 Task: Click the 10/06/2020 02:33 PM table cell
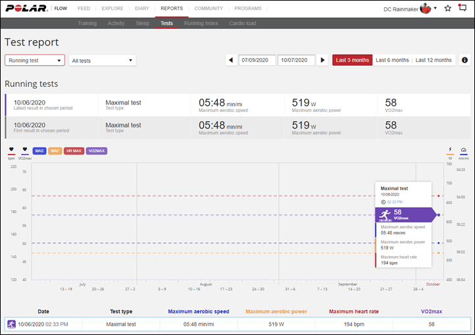pos(43,324)
